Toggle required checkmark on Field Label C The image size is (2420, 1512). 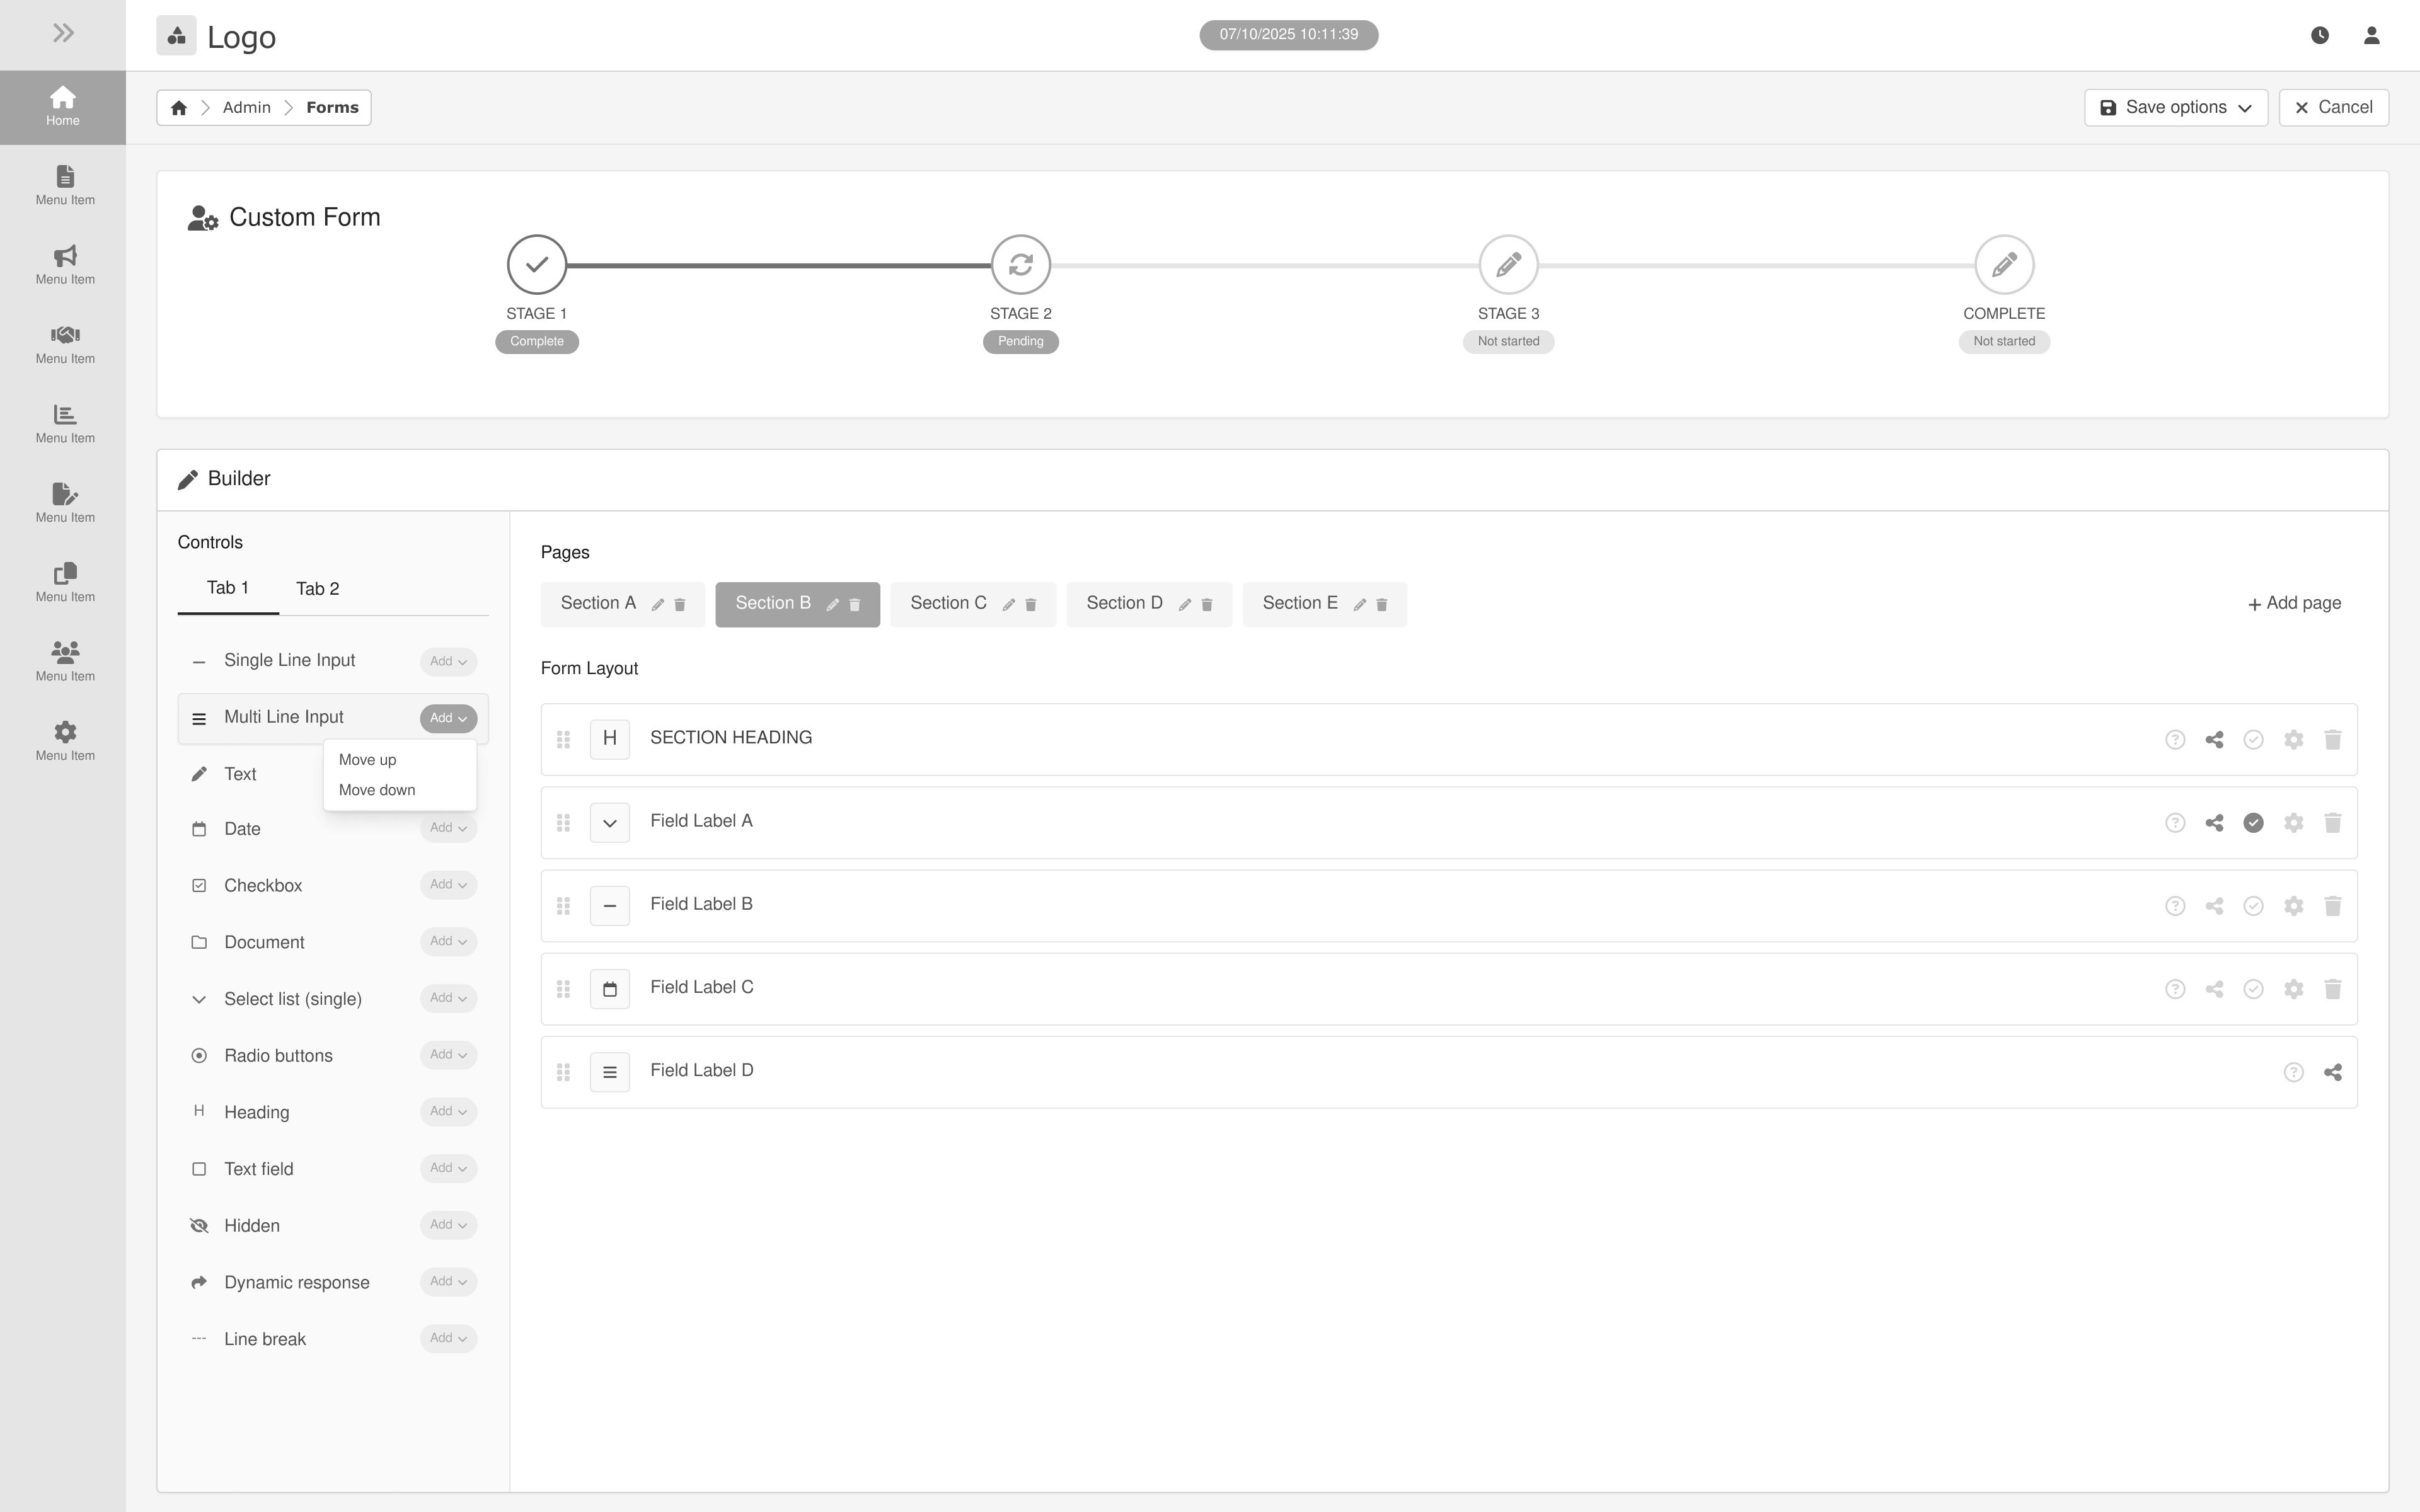click(2253, 989)
